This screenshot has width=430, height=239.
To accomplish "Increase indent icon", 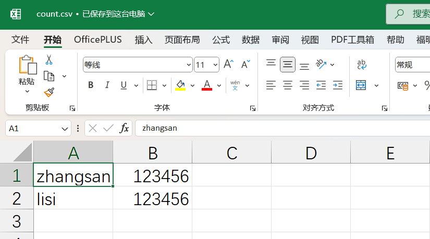I will pyautogui.click(x=338, y=85).
